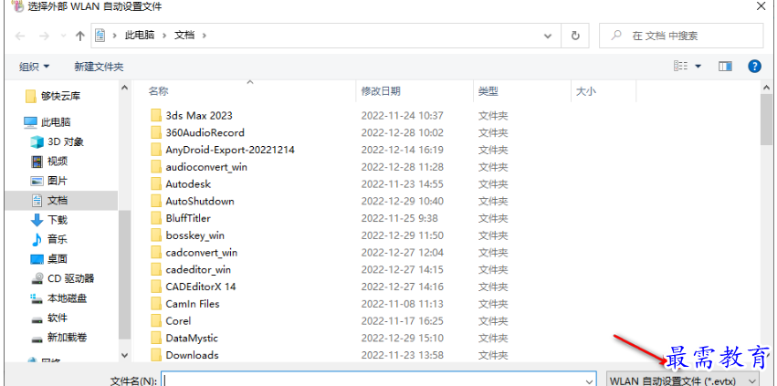Select the audioconvert_win folder
The height and width of the screenshot is (386, 777).
[x=206, y=167]
